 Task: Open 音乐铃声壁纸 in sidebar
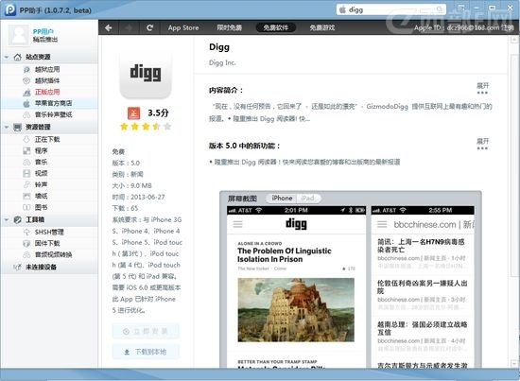click(53, 114)
